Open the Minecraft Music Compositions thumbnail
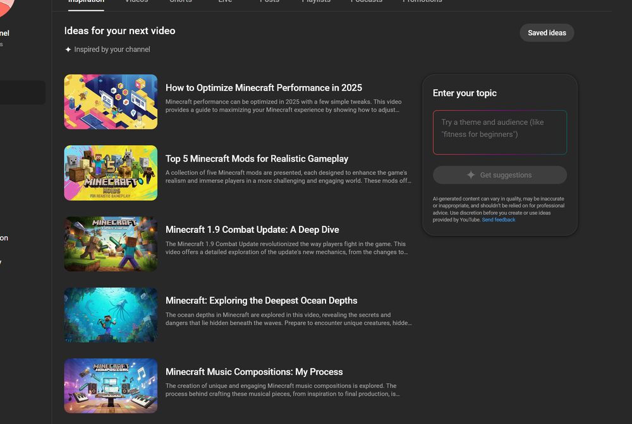Screen dimensions: 632x424 point(111,386)
